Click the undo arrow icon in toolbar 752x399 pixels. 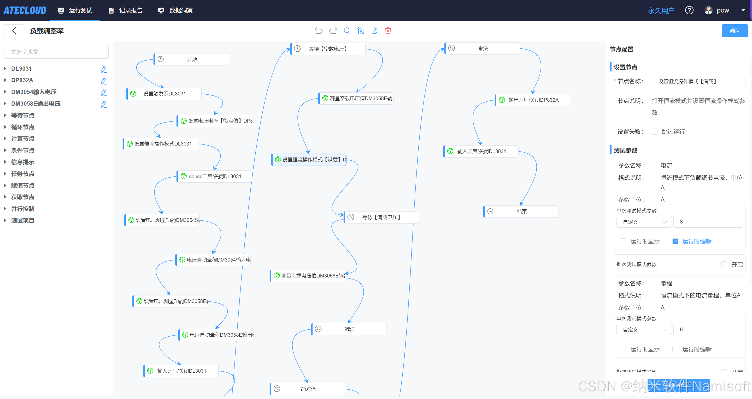319,31
